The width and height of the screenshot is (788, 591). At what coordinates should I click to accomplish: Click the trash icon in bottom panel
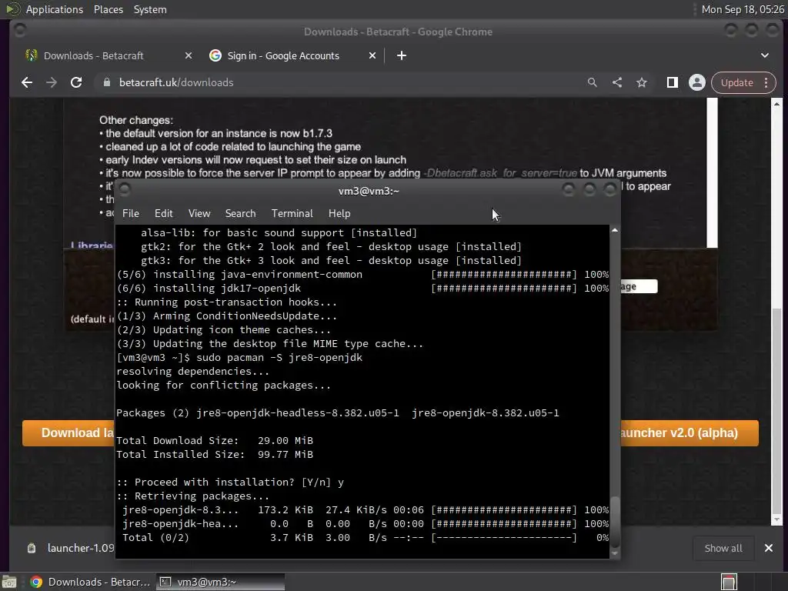729,582
